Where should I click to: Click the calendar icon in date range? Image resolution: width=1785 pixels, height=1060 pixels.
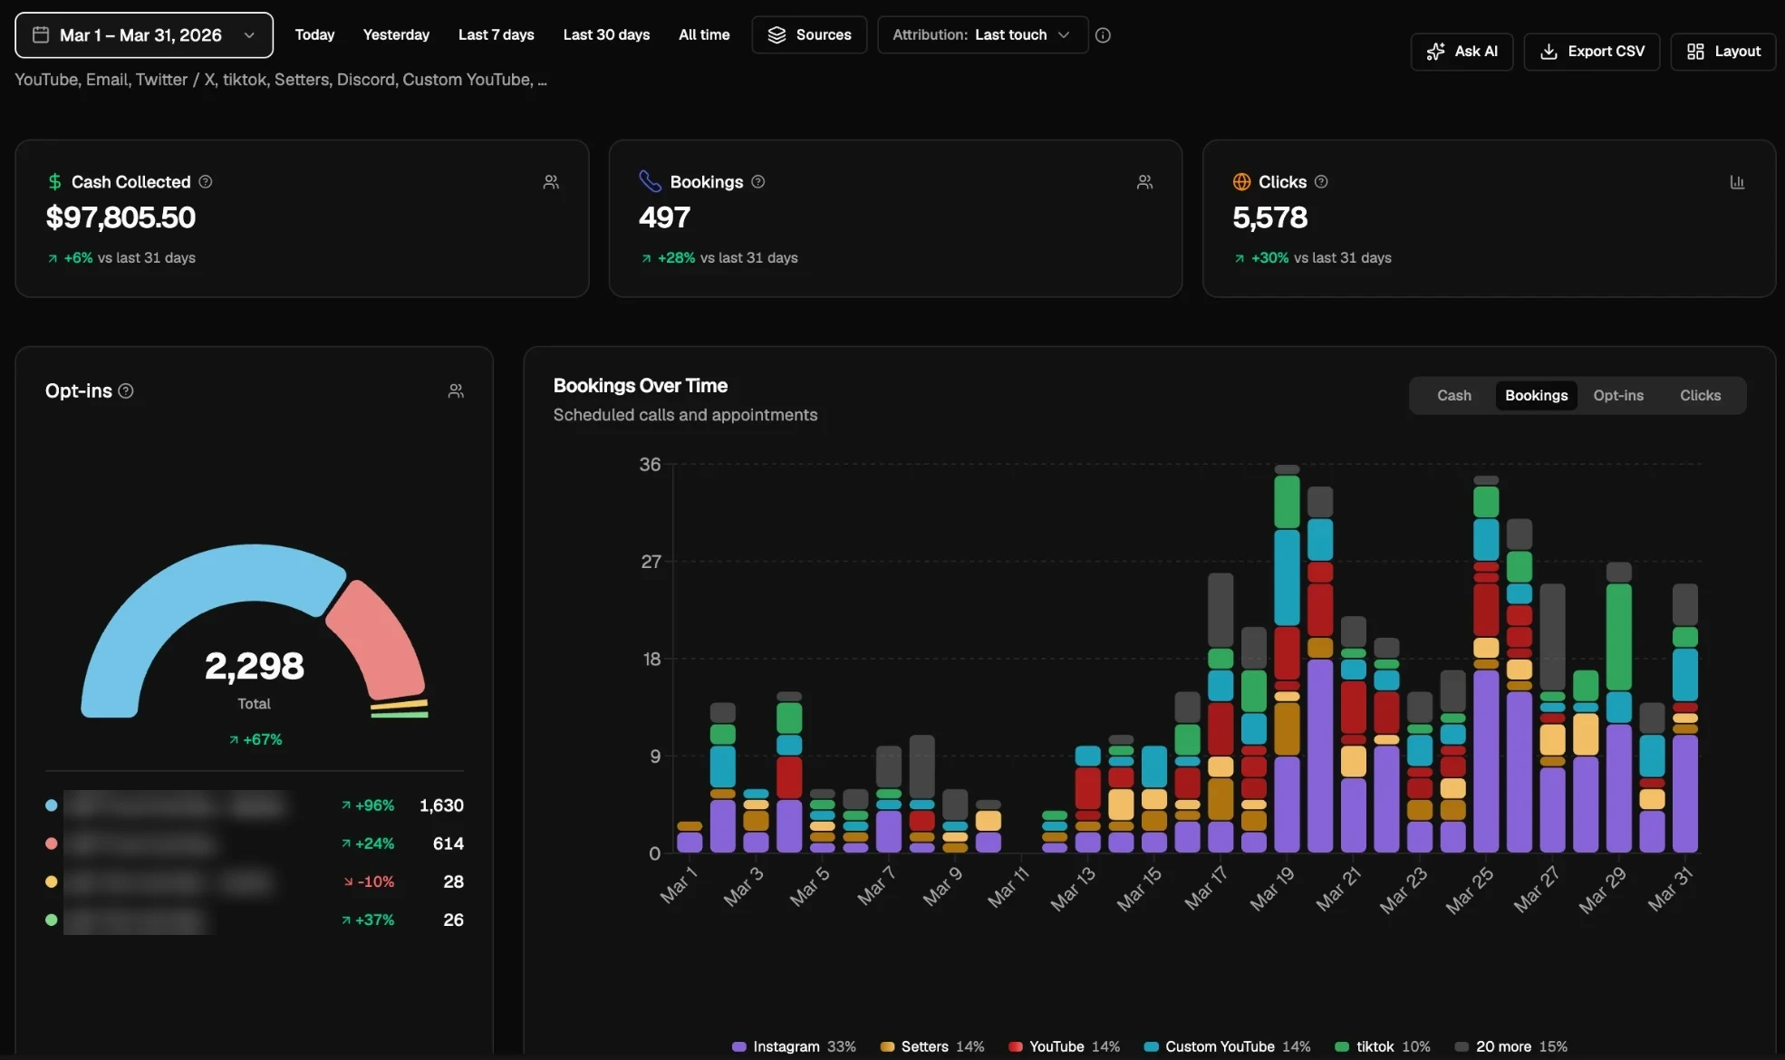click(x=41, y=35)
